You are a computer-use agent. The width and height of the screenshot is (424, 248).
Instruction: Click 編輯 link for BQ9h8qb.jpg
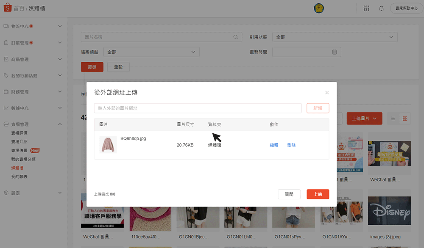(x=274, y=145)
